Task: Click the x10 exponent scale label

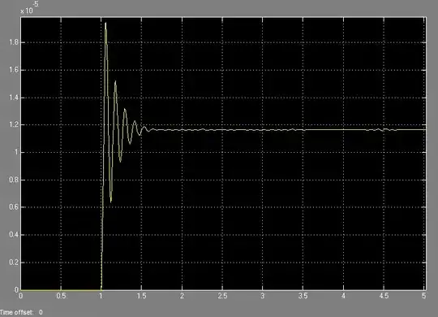Action: tap(29, 8)
